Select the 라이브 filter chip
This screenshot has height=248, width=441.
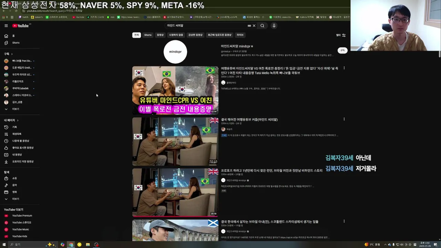pos(240,35)
